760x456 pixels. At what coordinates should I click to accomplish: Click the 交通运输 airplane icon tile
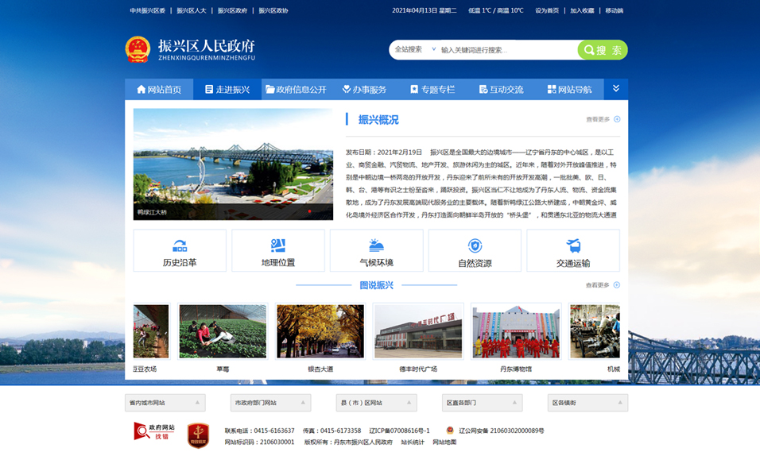572,251
